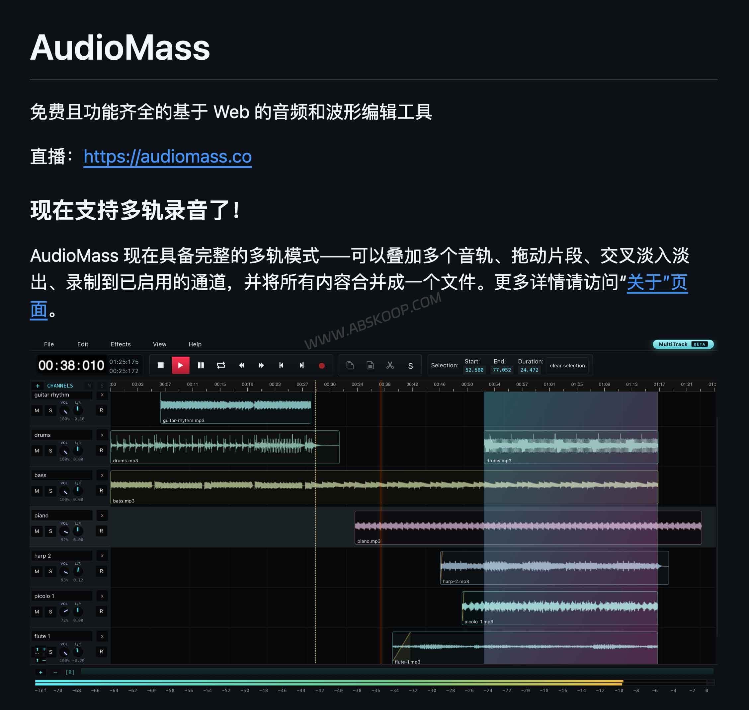Solo the bass track
Viewport: 749px width, 710px height.
50,491
